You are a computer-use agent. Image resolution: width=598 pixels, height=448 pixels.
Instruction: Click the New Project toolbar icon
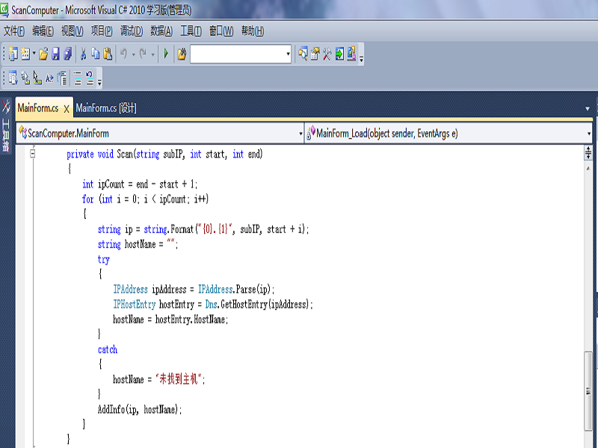point(13,54)
